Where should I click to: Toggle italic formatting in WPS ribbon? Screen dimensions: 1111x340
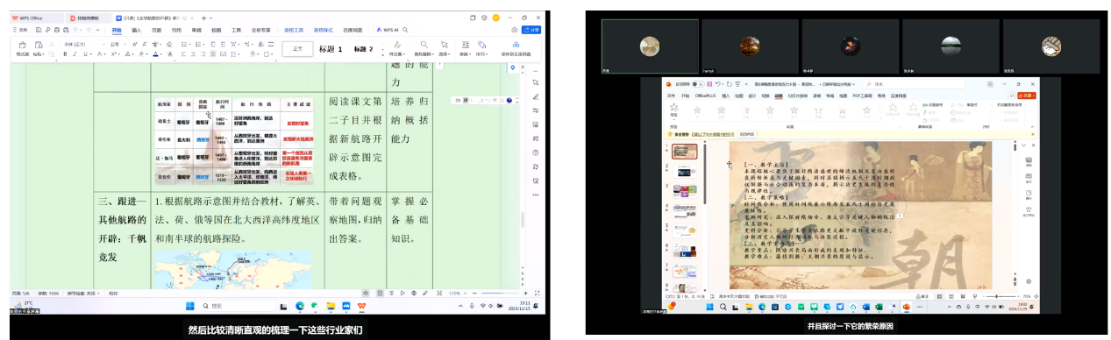[x=75, y=54]
